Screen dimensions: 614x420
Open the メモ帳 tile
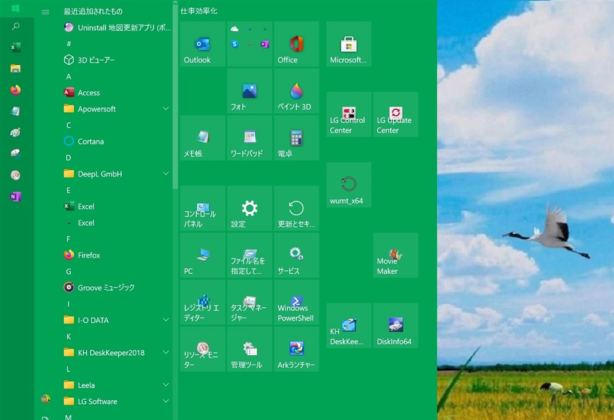tap(203, 138)
